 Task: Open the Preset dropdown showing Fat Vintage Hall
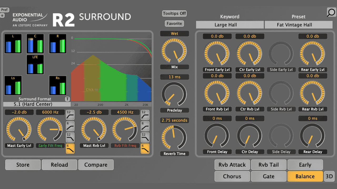pyautogui.click(x=298, y=25)
